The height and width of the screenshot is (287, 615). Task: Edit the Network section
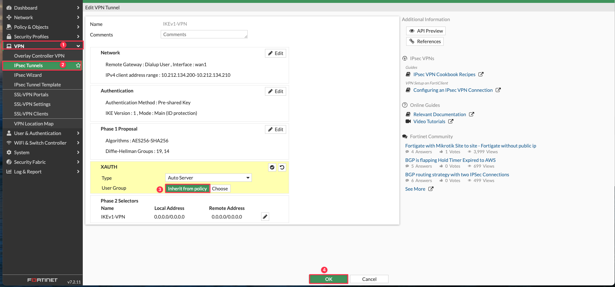pos(276,53)
